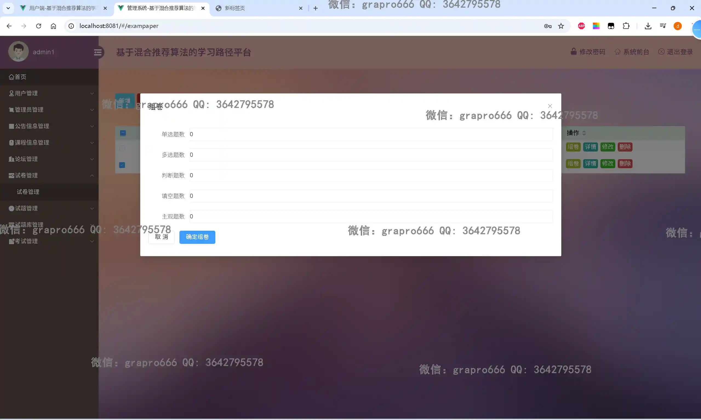This screenshot has height=420, width=701.
Task: Check the first row checkbox
Action: click(x=122, y=148)
